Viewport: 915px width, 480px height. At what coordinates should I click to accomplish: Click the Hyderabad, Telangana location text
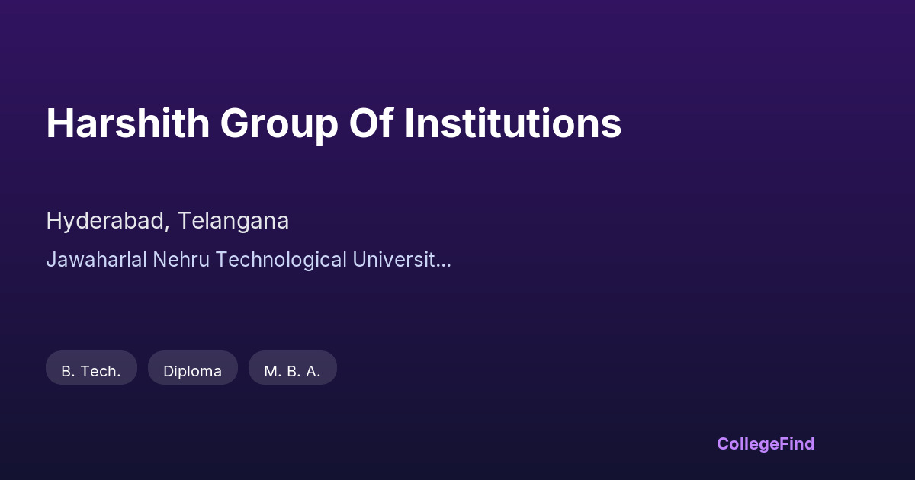point(167,221)
